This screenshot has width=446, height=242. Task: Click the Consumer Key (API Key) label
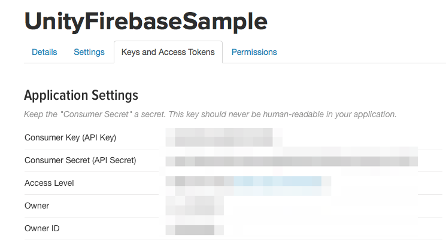click(70, 137)
